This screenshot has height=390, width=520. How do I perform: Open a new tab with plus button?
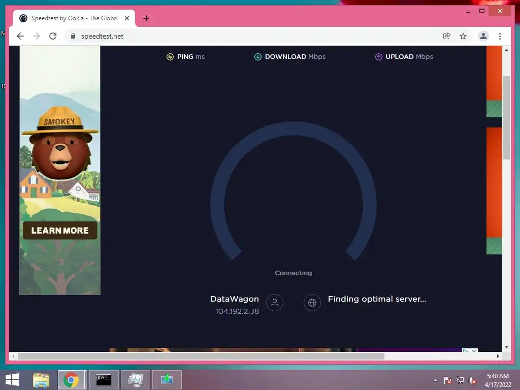pos(146,18)
